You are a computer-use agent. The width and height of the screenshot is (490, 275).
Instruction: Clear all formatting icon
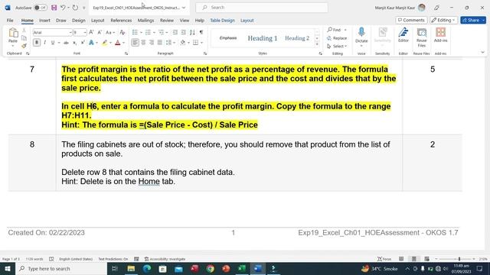click(x=122, y=32)
